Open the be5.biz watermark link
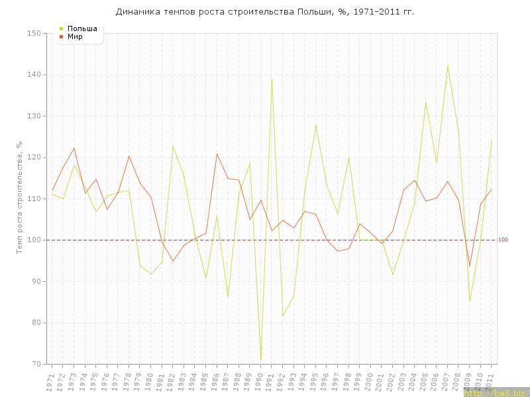This screenshot has width=530, height=397. [496, 393]
